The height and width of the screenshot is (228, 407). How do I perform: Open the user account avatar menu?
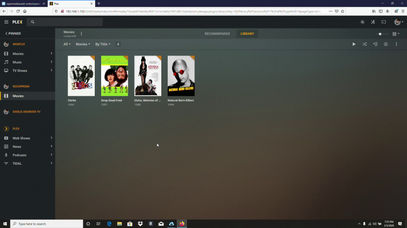pos(399,22)
